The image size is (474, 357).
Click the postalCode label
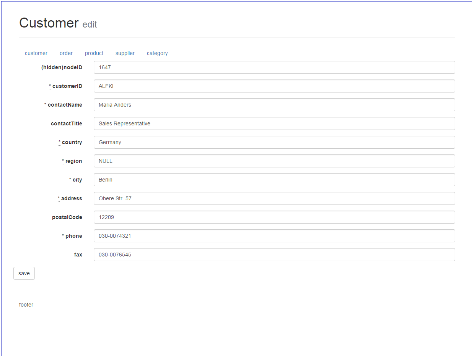(67, 217)
